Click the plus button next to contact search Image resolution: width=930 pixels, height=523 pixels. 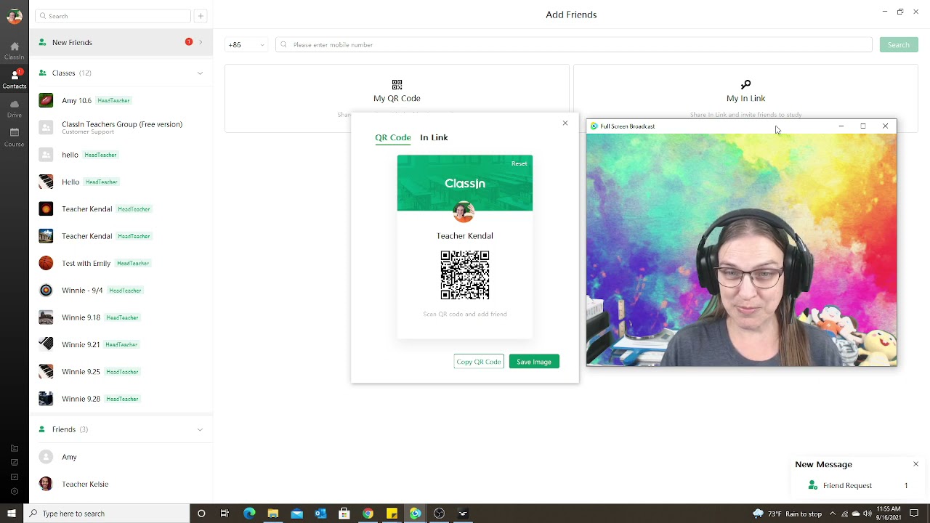(201, 16)
